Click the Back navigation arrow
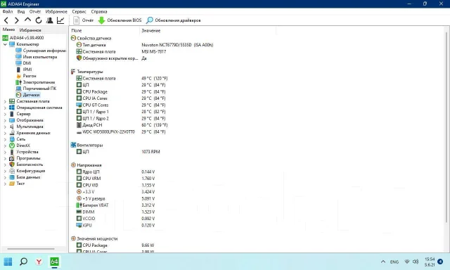 tap(6, 20)
